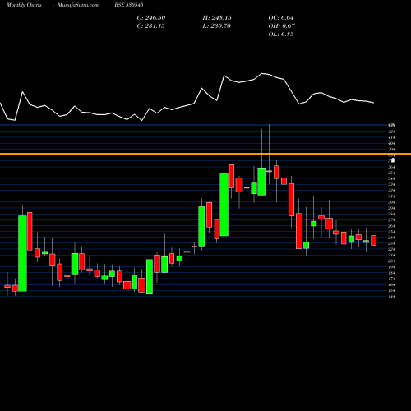Select the OC: 6.64 value
The width and height of the screenshot is (411, 411).
(x=281, y=18)
